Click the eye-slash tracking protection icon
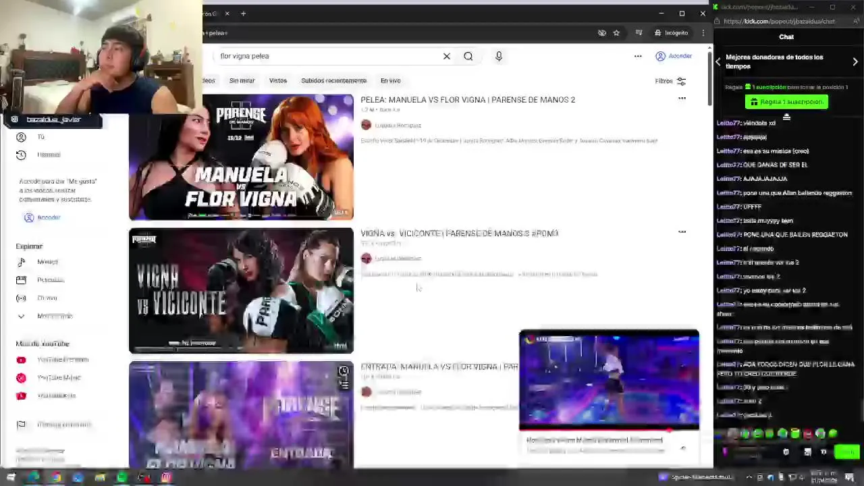 point(601,32)
